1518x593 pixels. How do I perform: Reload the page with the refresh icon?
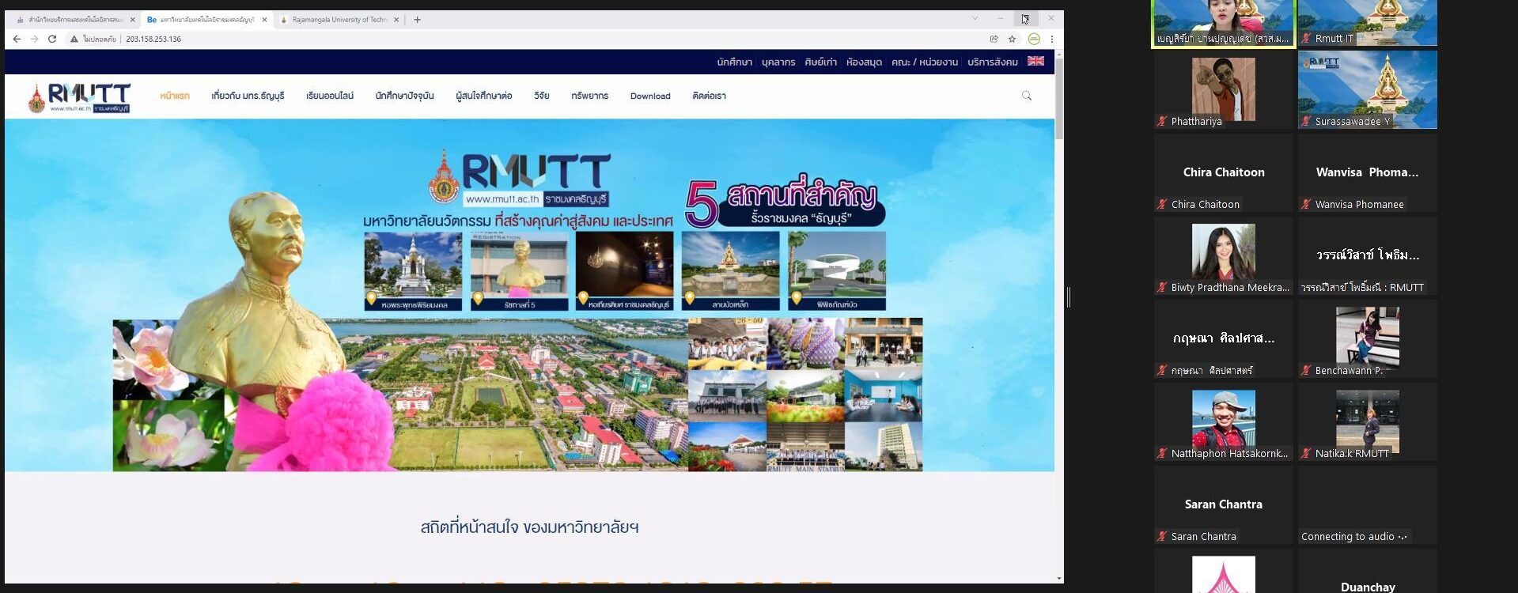pyautogui.click(x=52, y=39)
